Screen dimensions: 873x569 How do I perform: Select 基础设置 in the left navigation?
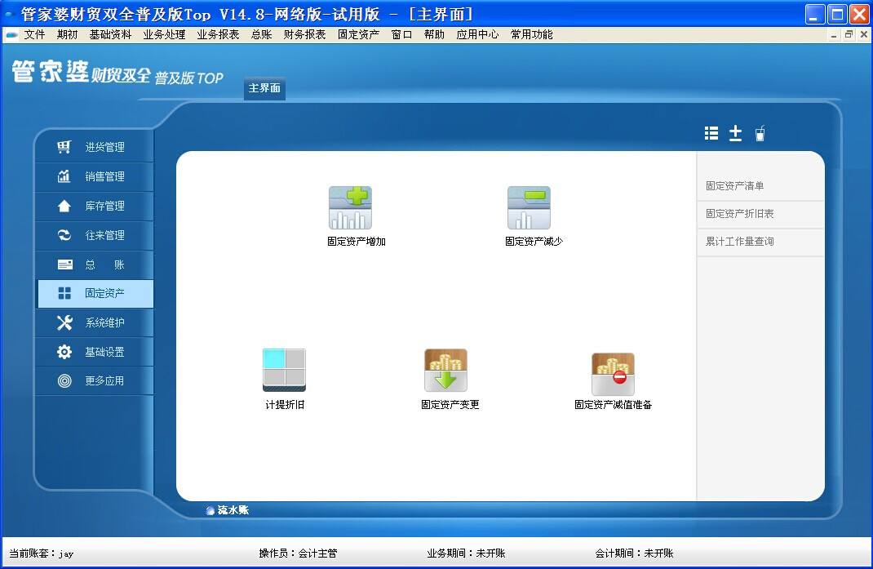(x=95, y=352)
